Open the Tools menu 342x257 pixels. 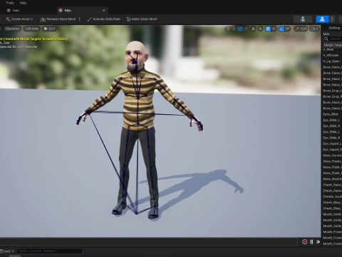point(10,3)
